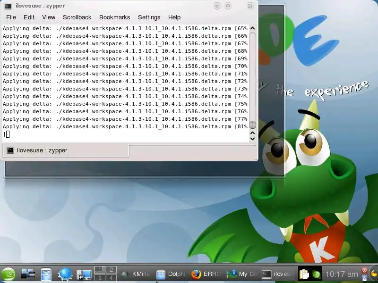Open the Bookmarks menu
The height and width of the screenshot is (283, 378).
pos(114,17)
